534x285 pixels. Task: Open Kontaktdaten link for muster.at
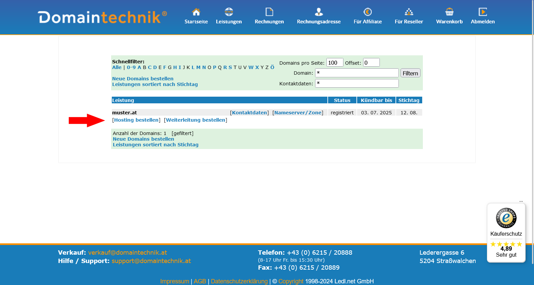[x=249, y=113]
